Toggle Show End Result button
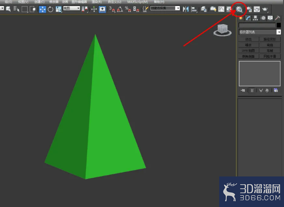Screen dimensions: 284x207 tap(252, 90)
